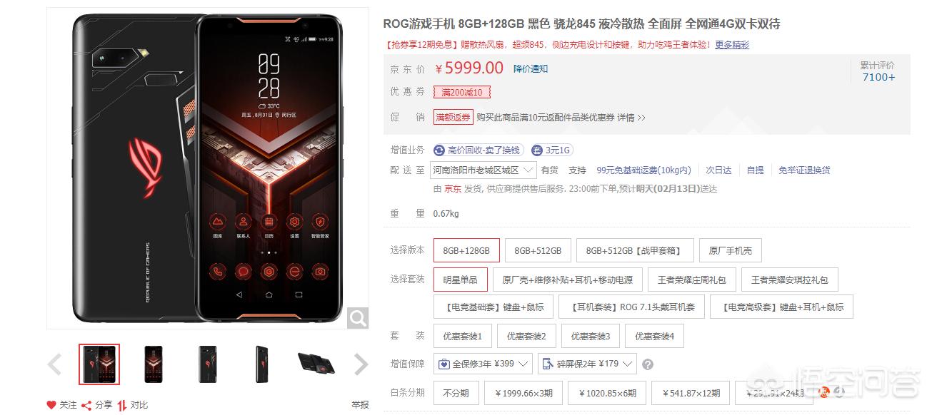
Task: Show next thumbnails with right arrow
Action: coord(361,364)
